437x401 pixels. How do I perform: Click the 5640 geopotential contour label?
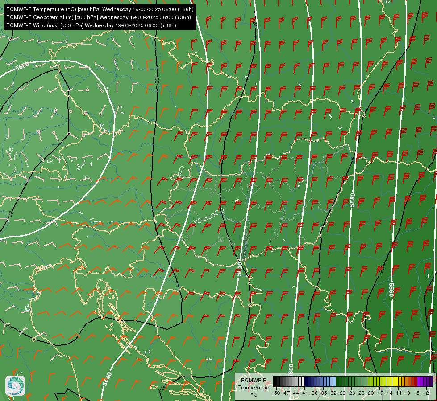tap(107, 379)
